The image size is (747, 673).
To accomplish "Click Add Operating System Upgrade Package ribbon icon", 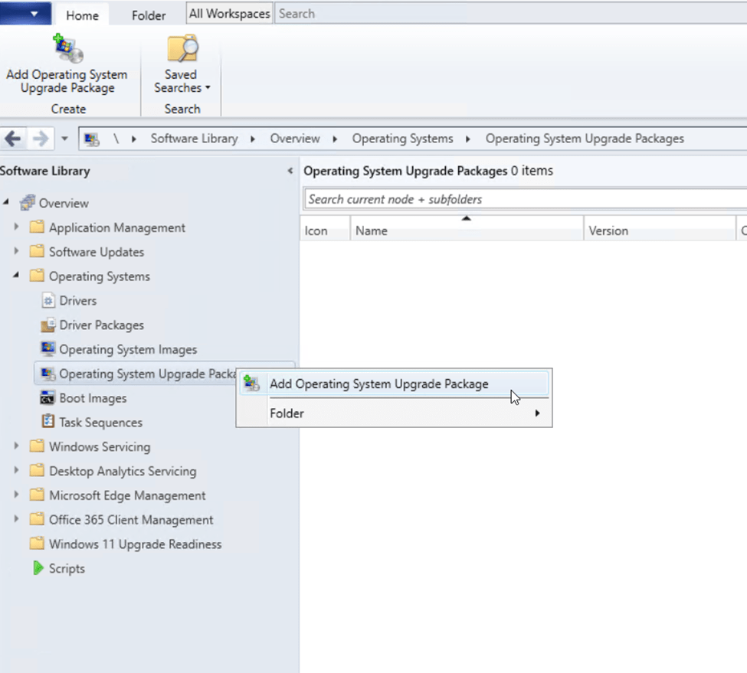I will click(x=67, y=50).
